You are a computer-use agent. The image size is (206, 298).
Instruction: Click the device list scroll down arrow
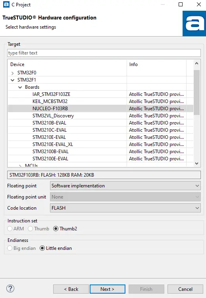(197, 164)
